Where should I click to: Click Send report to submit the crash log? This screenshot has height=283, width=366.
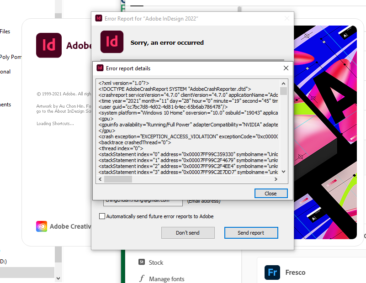click(x=251, y=233)
